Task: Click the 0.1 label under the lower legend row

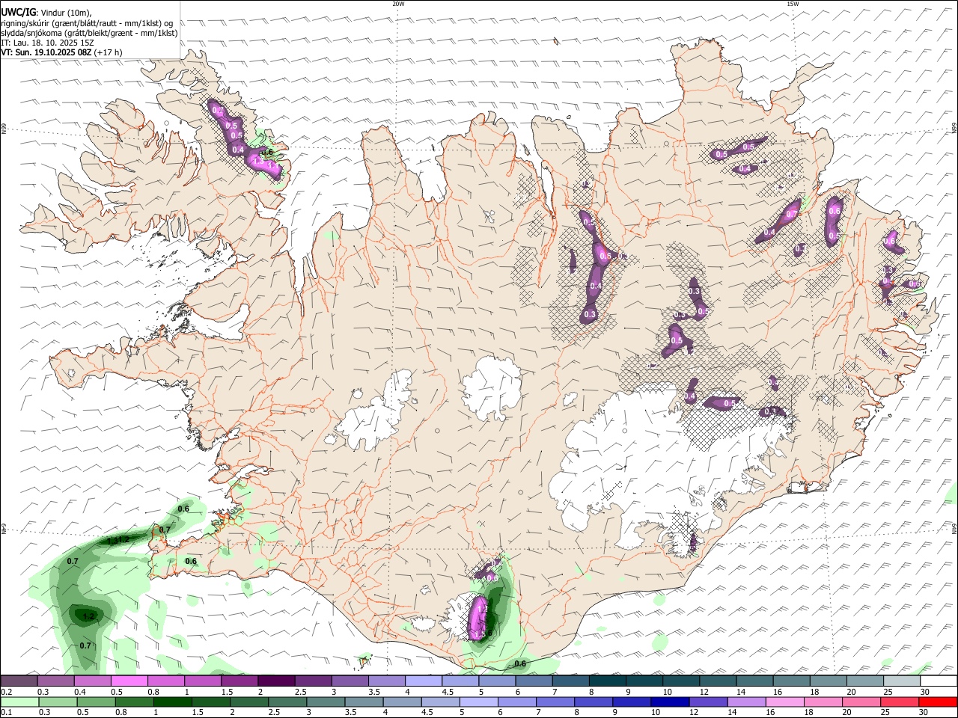Action: point(5,713)
